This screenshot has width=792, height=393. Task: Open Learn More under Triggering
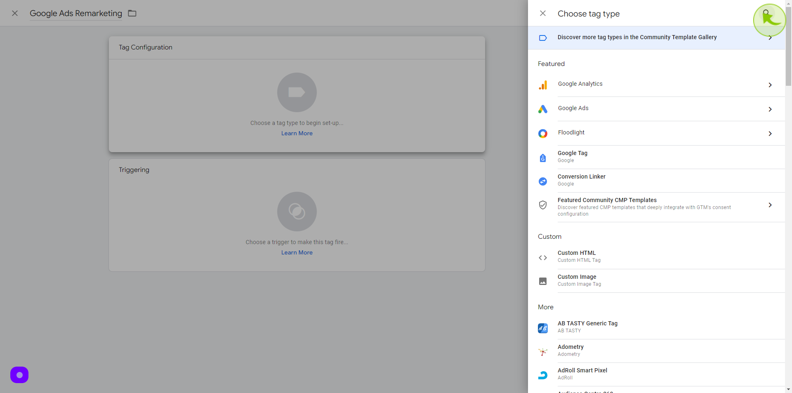pos(297,252)
